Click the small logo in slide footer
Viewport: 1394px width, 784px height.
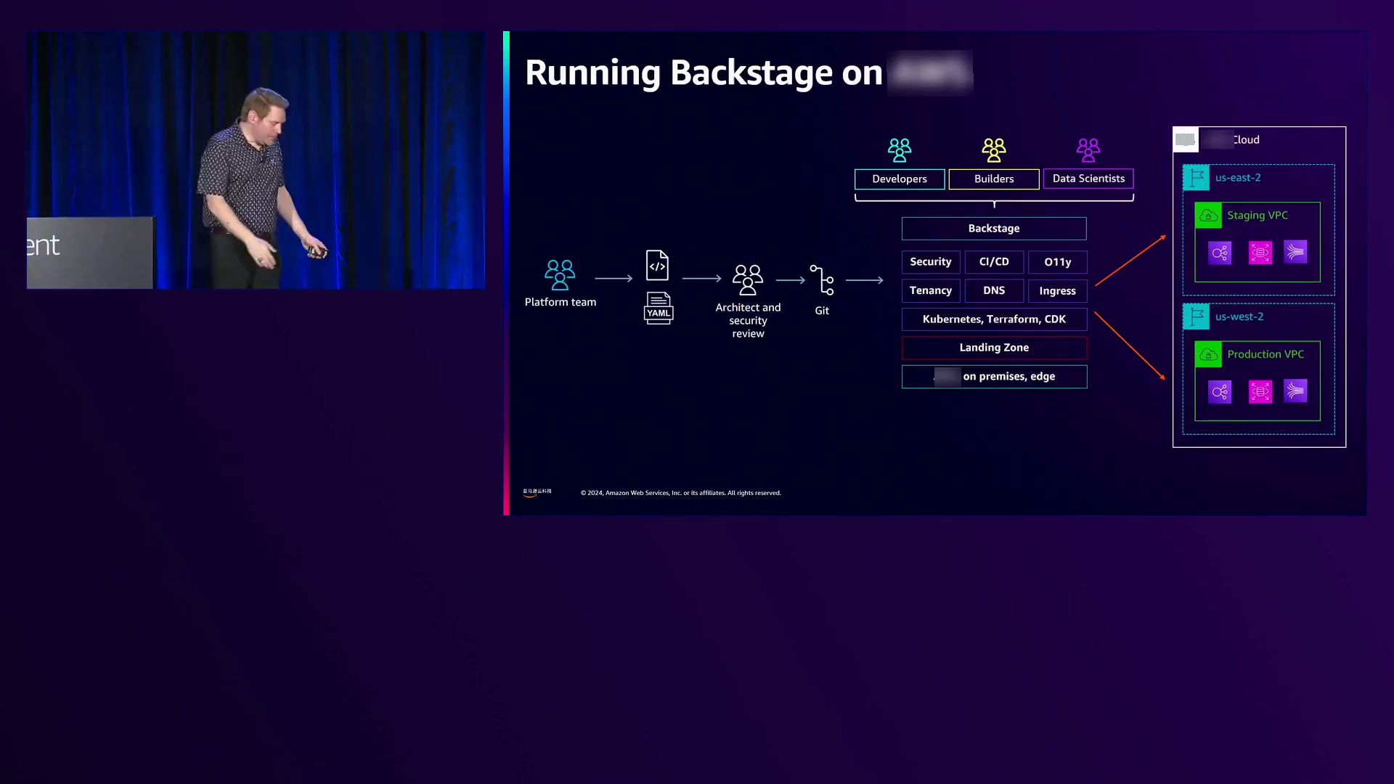[537, 492]
